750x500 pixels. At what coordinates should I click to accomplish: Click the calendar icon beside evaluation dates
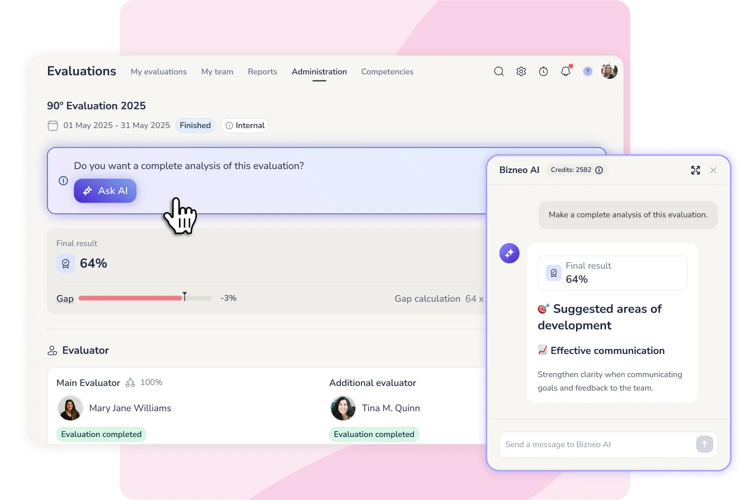[x=53, y=125]
